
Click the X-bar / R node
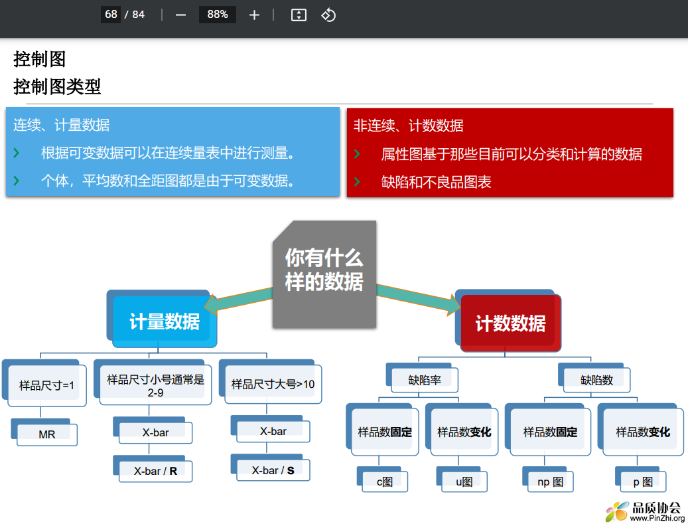[155, 471]
